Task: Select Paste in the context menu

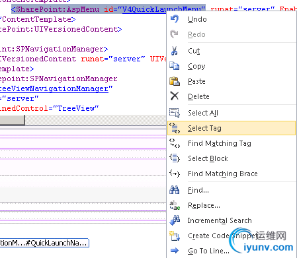Action: 232,81
